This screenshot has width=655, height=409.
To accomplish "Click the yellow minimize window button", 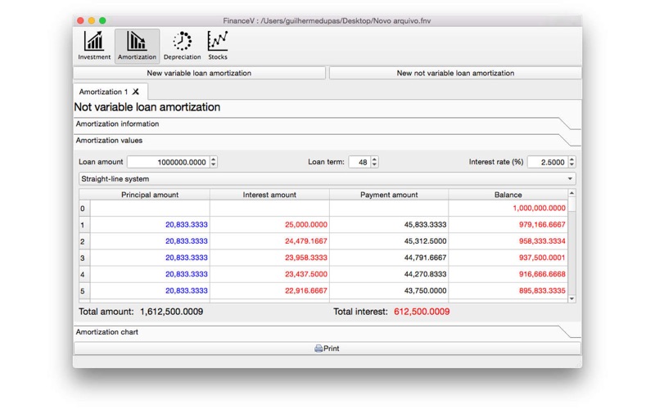I will point(92,20).
